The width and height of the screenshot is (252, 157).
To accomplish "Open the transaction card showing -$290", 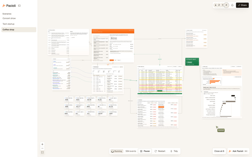I will [113, 113].
